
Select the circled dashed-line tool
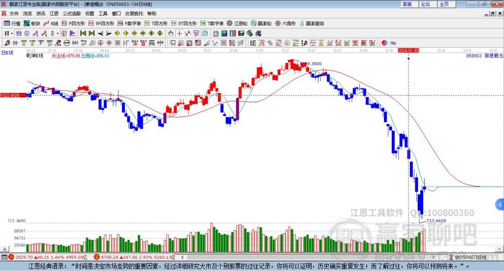point(67,43)
